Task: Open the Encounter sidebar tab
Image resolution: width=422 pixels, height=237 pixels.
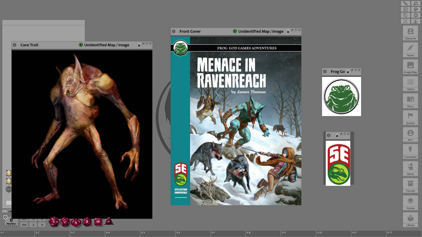Action: tap(410, 152)
